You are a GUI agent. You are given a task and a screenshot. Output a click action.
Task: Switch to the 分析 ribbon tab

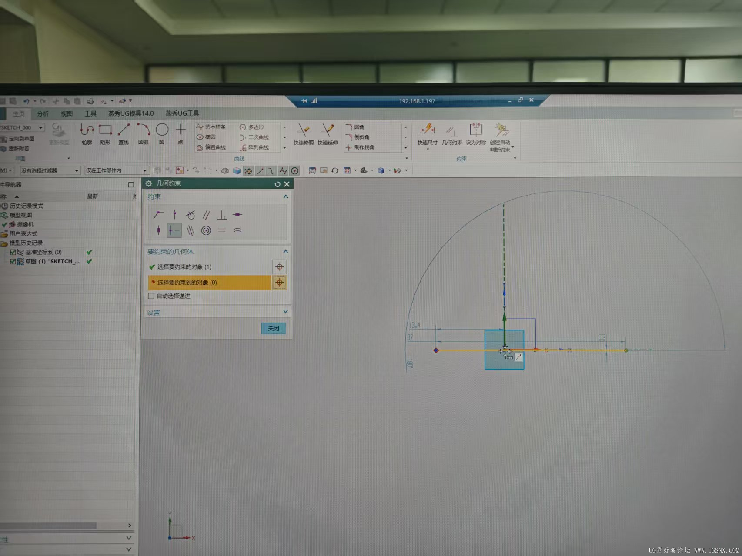(x=43, y=113)
